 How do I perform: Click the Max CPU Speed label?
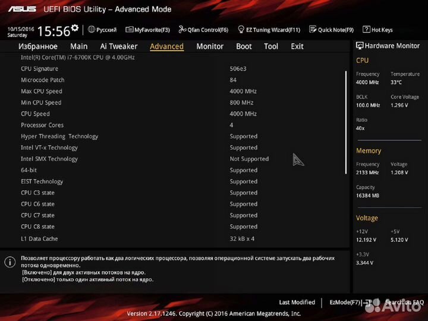pyautogui.click(x=42, y=92)
